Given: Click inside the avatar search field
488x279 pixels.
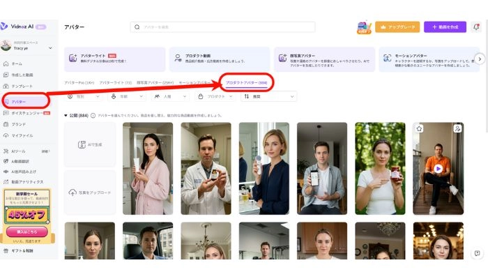Looking at the screenshot, I should [222, 27].
